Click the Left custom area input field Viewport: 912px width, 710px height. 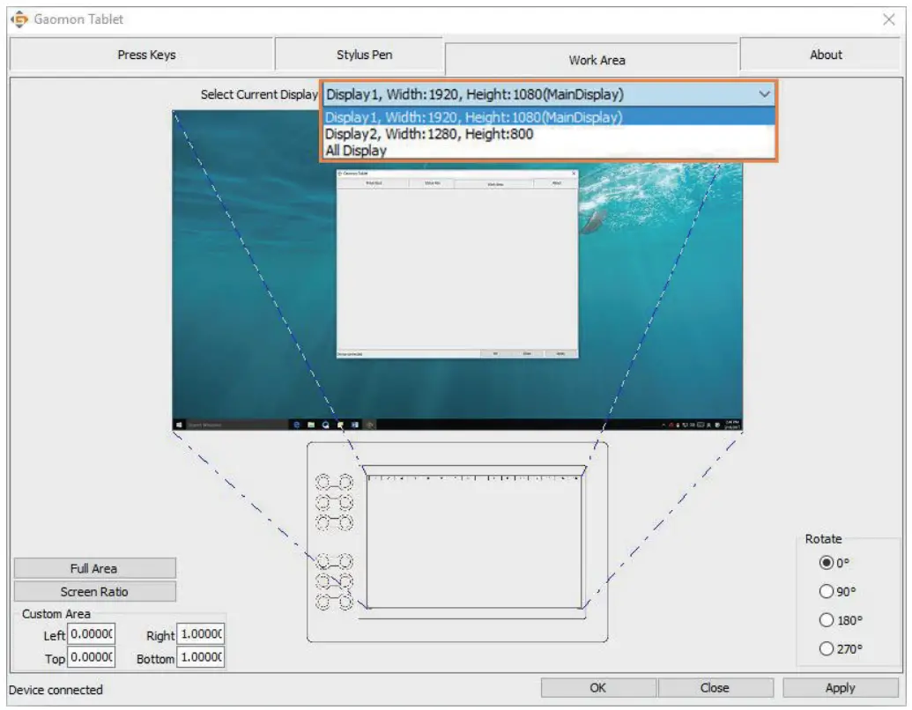click(92, 634)
